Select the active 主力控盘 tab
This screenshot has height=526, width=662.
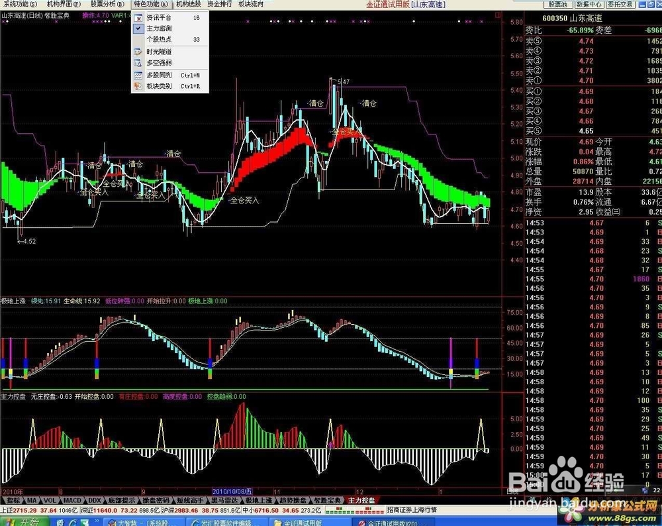[x=362, y=500]
